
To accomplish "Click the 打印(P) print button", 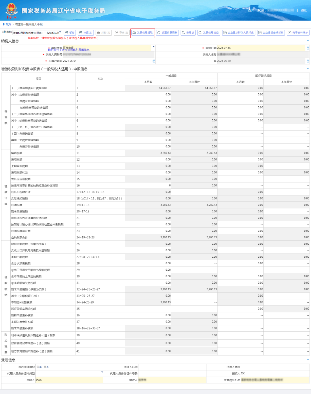I will pyautogui.click(x=104, y=33).
